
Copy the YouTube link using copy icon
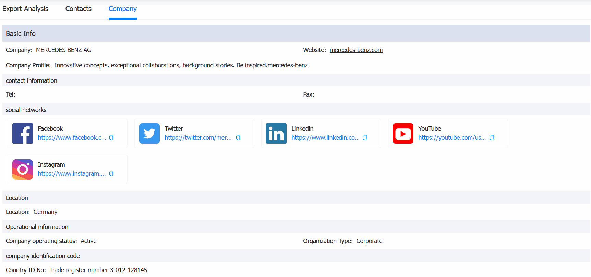pos(492,138)
